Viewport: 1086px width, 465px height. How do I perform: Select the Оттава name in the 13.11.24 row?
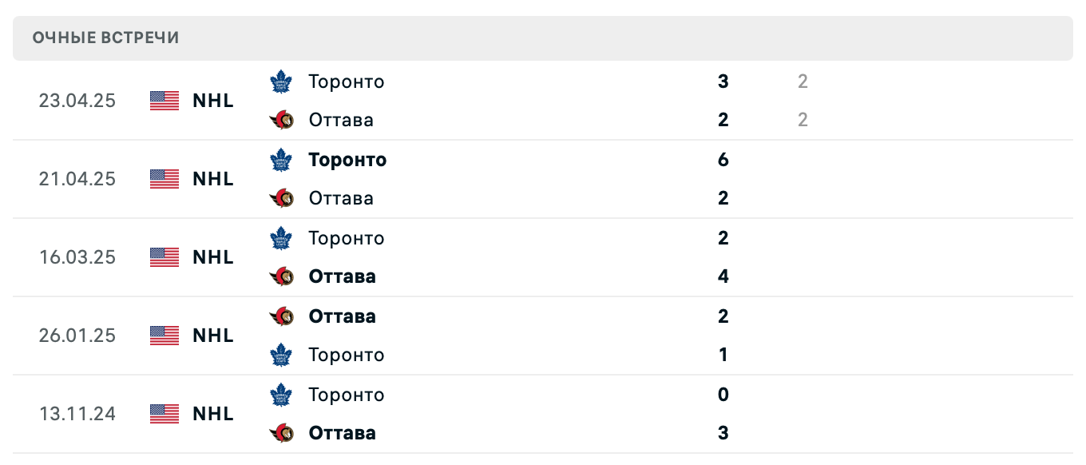point(342,432)
